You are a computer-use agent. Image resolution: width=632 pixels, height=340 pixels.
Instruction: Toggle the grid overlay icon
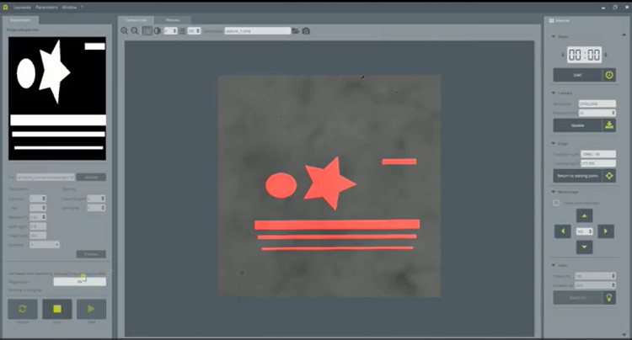coord(147,31)
